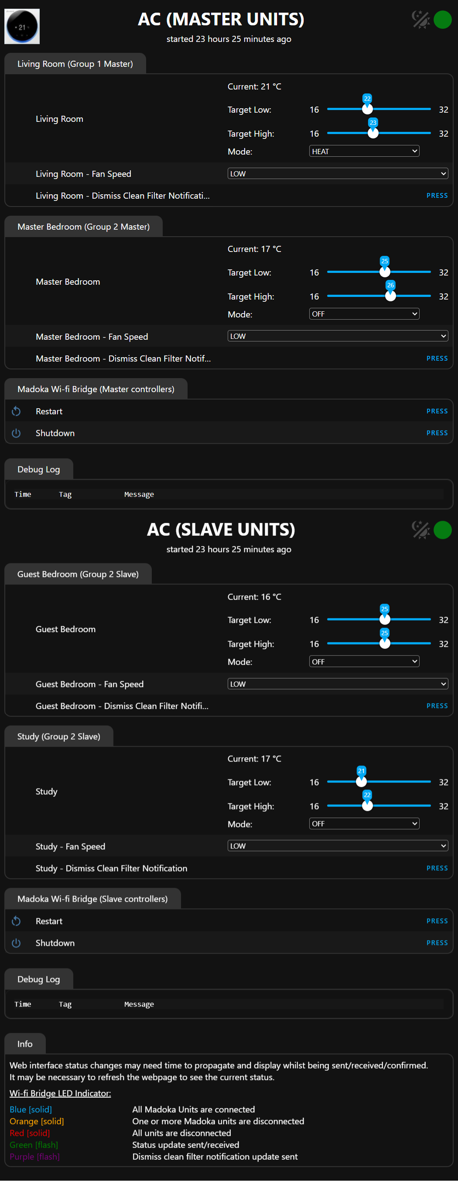
Task: Click 'Blue [solid]' LED legend entry
Action: point(31,1109)
